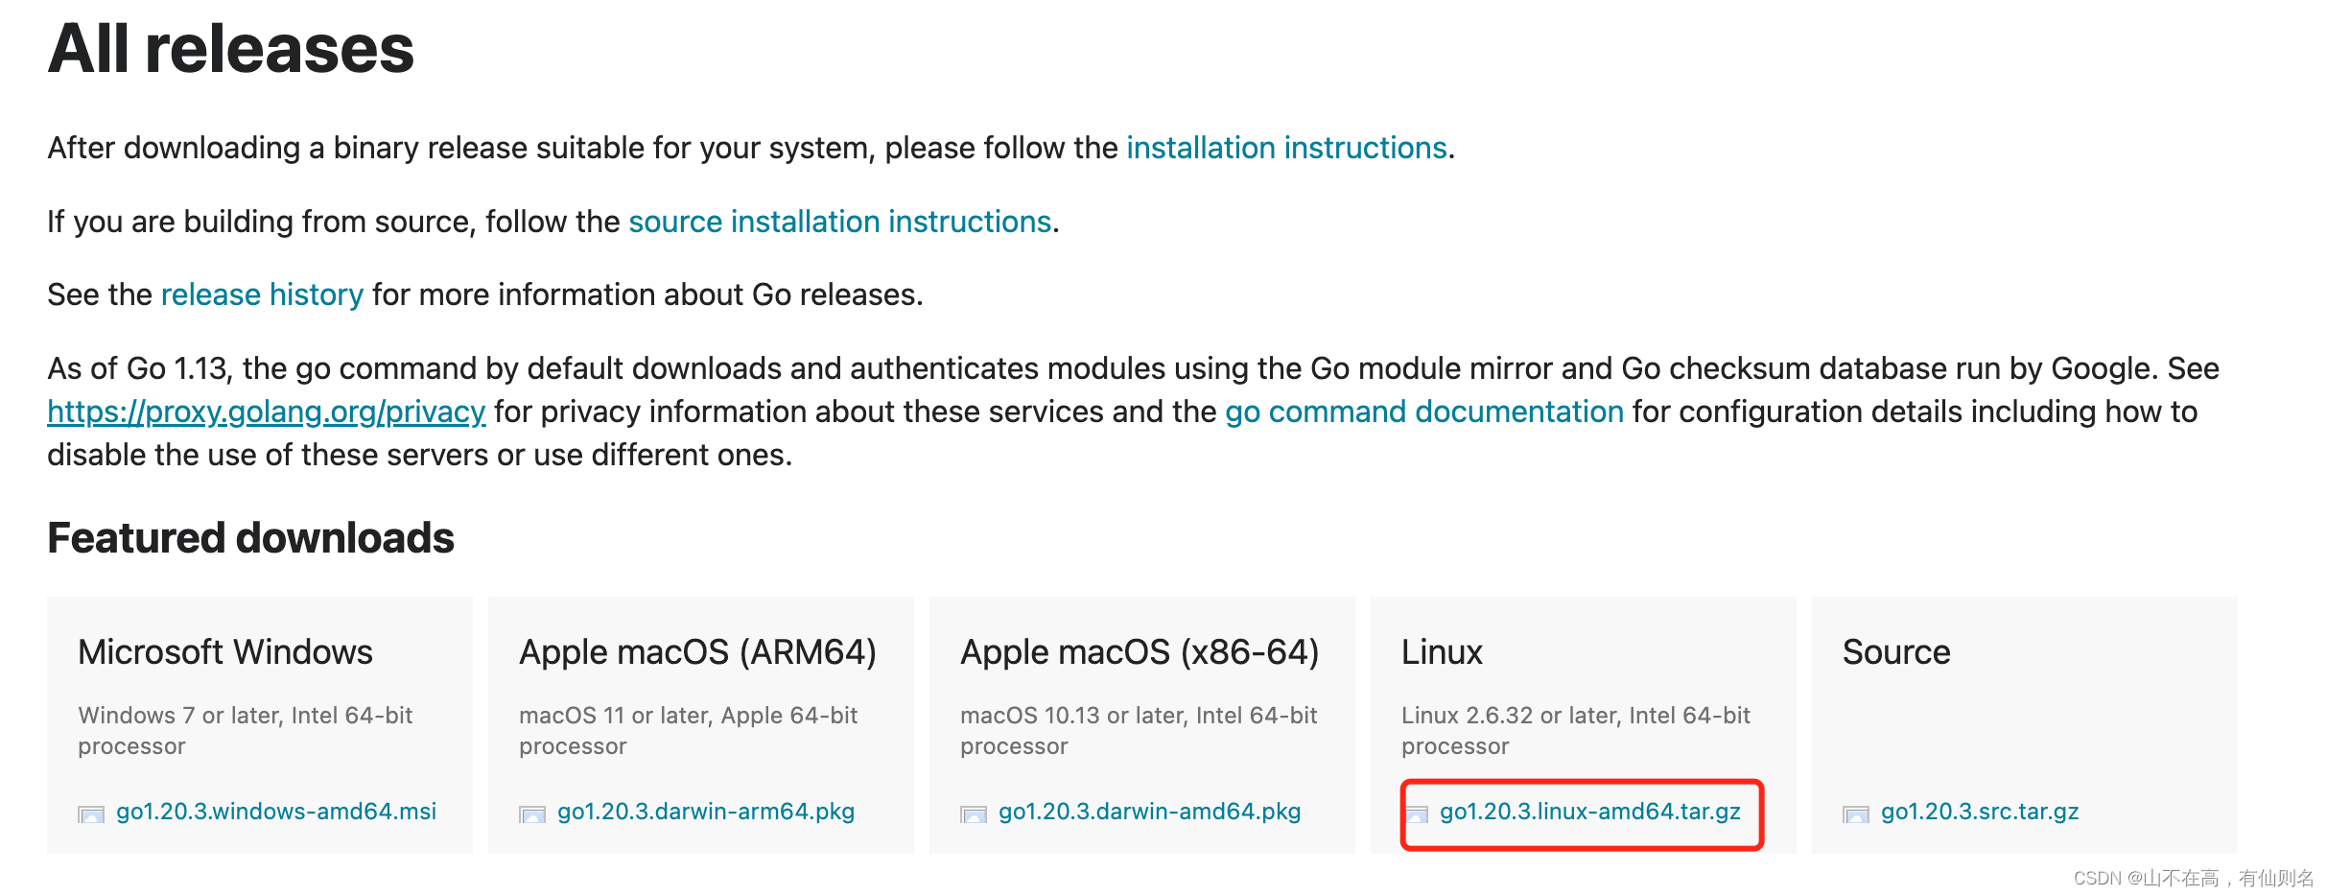This screenshot has width=2327, height=896.
Task: Visit the https://proxy.golang.org/privacy link
Action: [x=267, y=412]
